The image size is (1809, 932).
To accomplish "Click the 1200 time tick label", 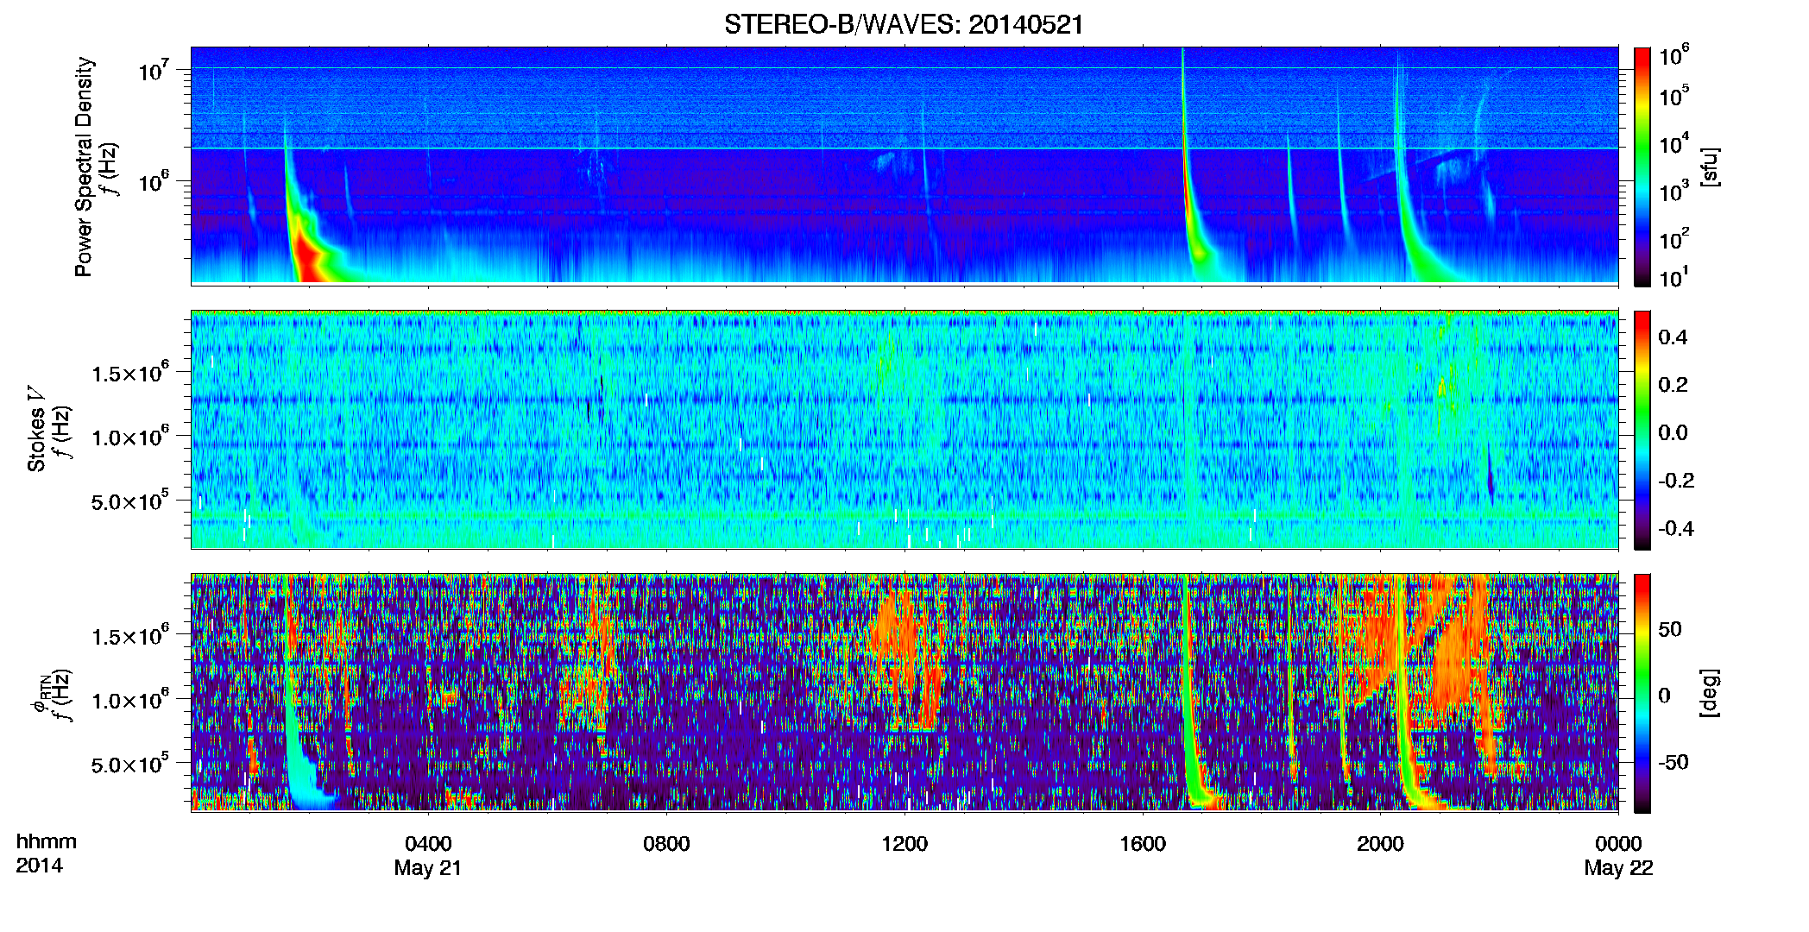I will (x=904, y=844).
